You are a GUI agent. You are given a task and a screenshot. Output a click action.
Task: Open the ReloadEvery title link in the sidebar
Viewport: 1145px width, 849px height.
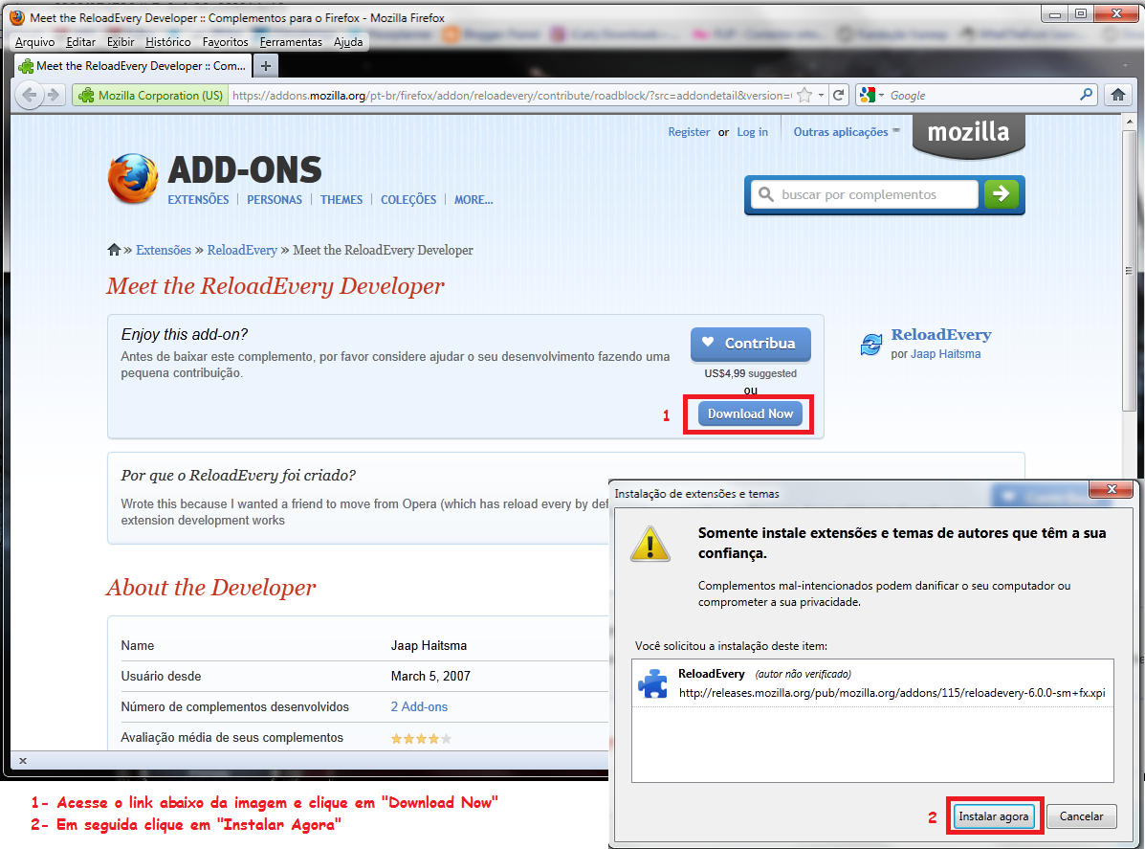(940, 335)
